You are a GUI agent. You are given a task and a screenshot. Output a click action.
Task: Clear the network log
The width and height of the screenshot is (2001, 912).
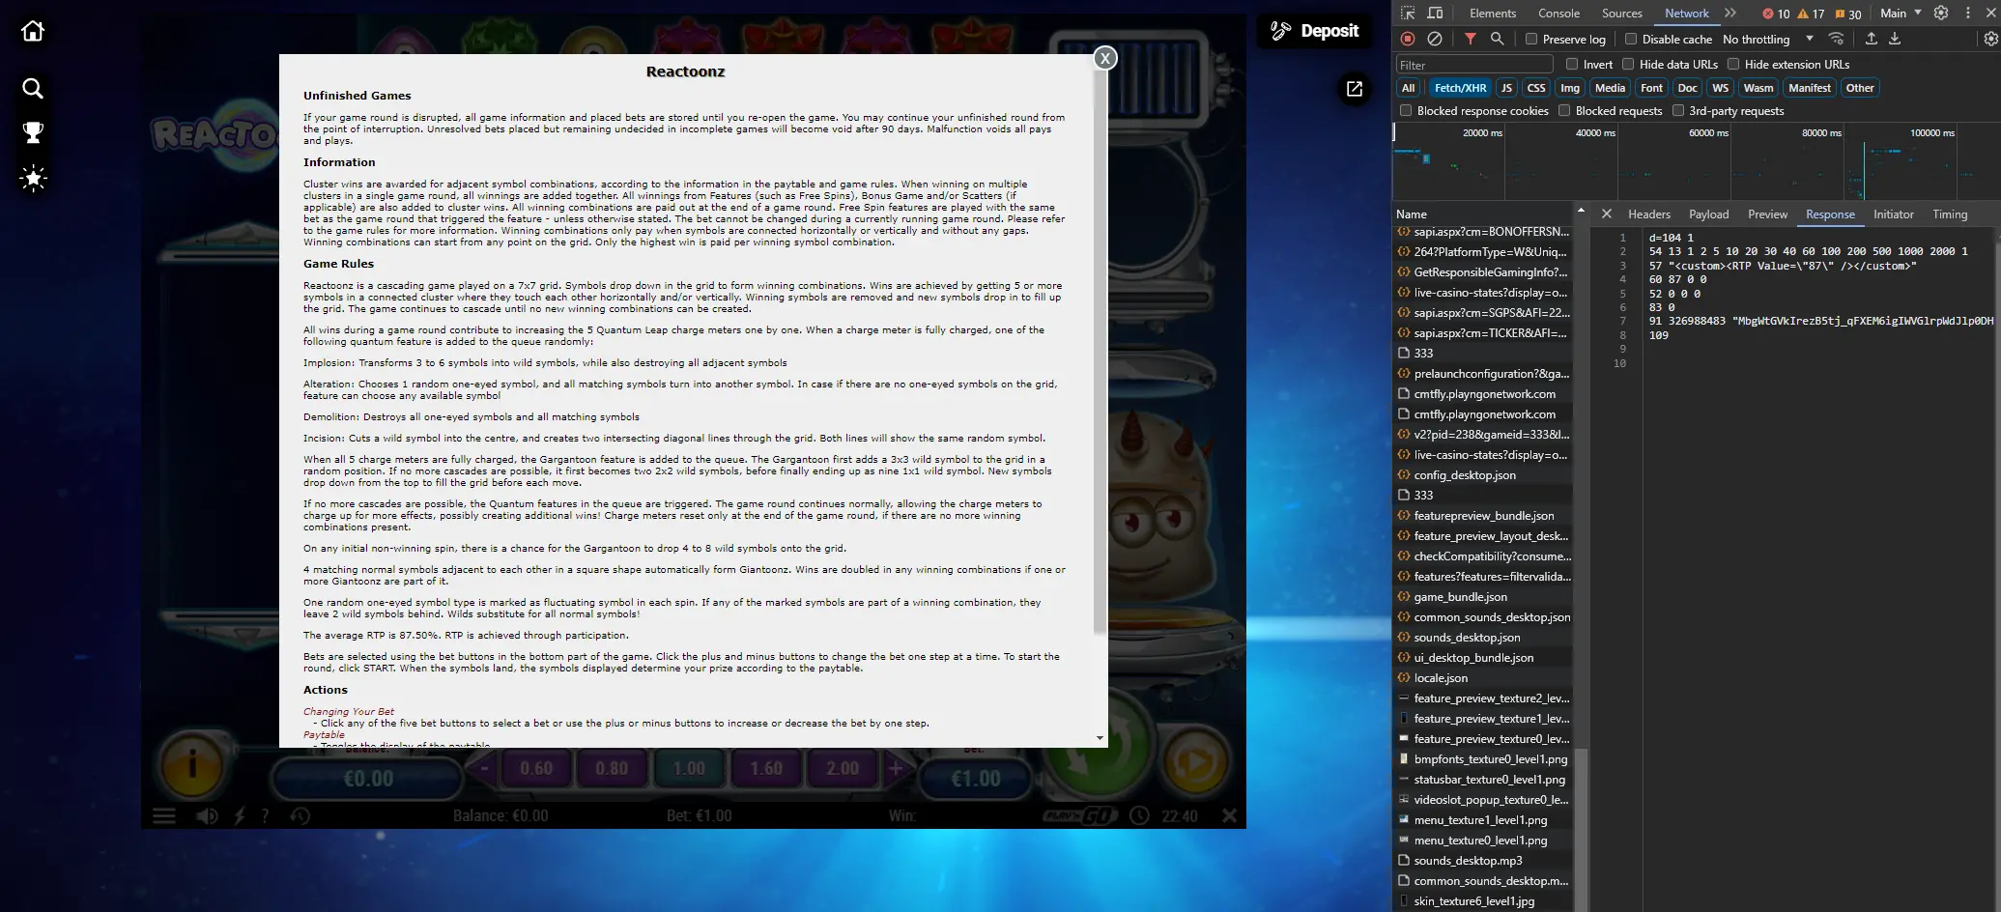click(x=1435, y=39)
